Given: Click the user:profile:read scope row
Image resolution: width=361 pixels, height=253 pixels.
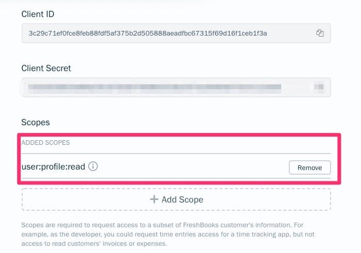Looking at the screenshot, I should [196, 167].
